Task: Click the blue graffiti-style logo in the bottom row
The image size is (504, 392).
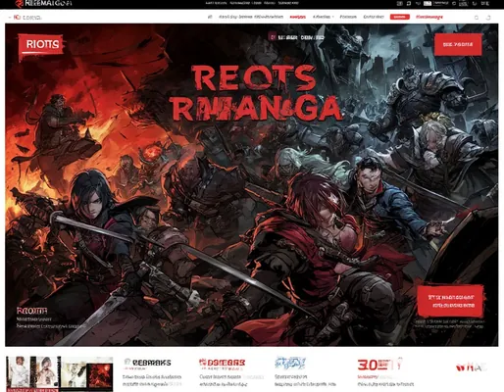Action: coord(290,363)
